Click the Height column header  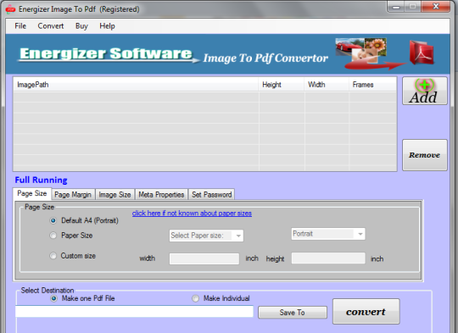pyautogui.click(x=282, y=85)
